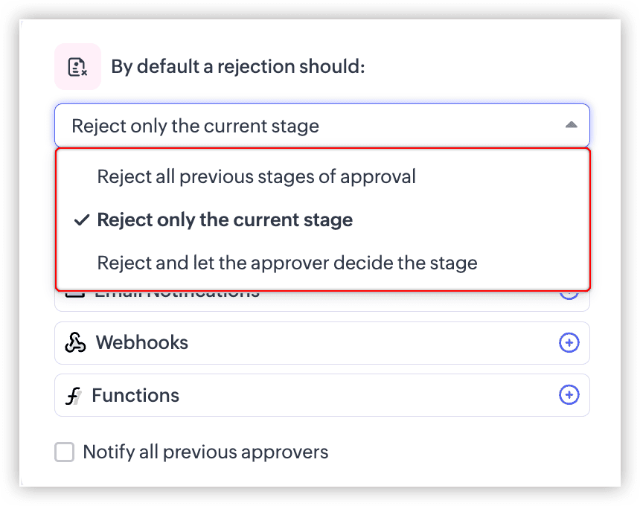Click the partially hidden Email Notifications envelope icon
This screenshot has width=640, height=506.
[x=75, y=294]
